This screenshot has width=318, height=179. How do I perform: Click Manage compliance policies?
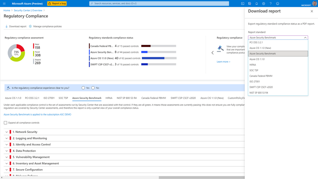[45, 26]
